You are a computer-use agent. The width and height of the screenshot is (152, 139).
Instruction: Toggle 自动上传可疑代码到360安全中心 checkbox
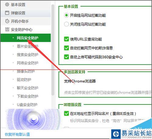click(x=66, y=57)
